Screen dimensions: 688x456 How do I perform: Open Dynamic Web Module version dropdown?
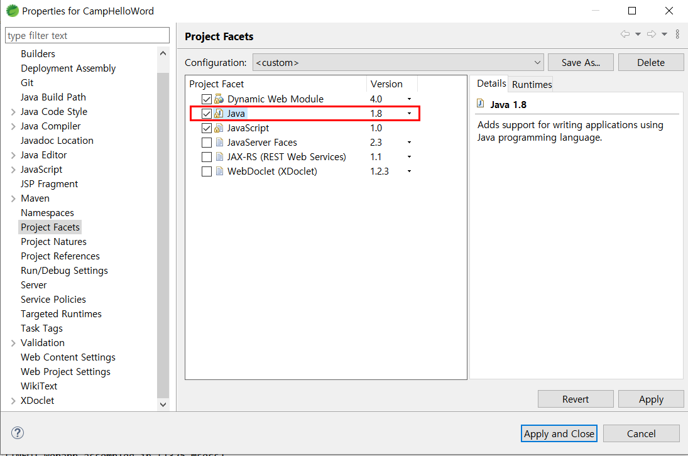409,99
